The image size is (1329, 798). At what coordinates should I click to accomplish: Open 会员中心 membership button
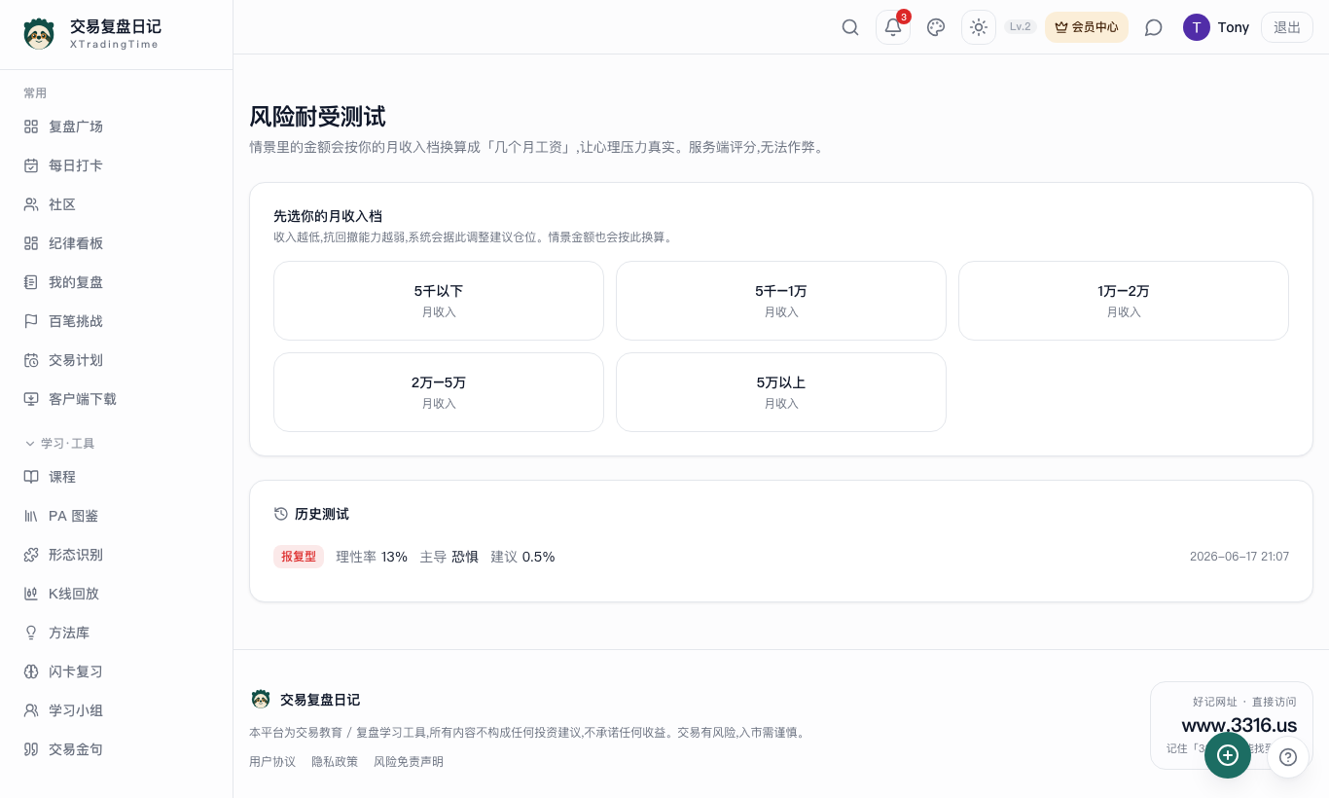click(x=1087, y=27)
